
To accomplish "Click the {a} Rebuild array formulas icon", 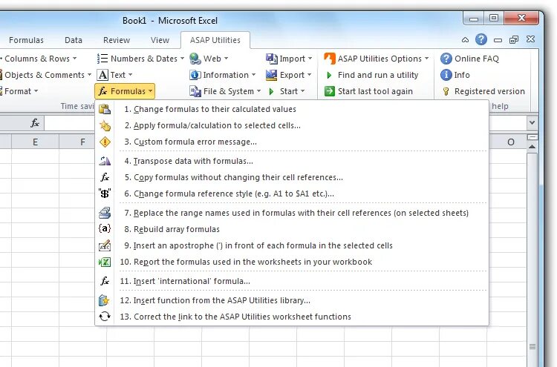I will tap(105, 228).
